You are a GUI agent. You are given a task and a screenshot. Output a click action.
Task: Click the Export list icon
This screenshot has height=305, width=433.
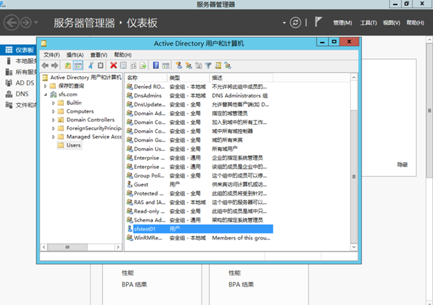[142, 65]
